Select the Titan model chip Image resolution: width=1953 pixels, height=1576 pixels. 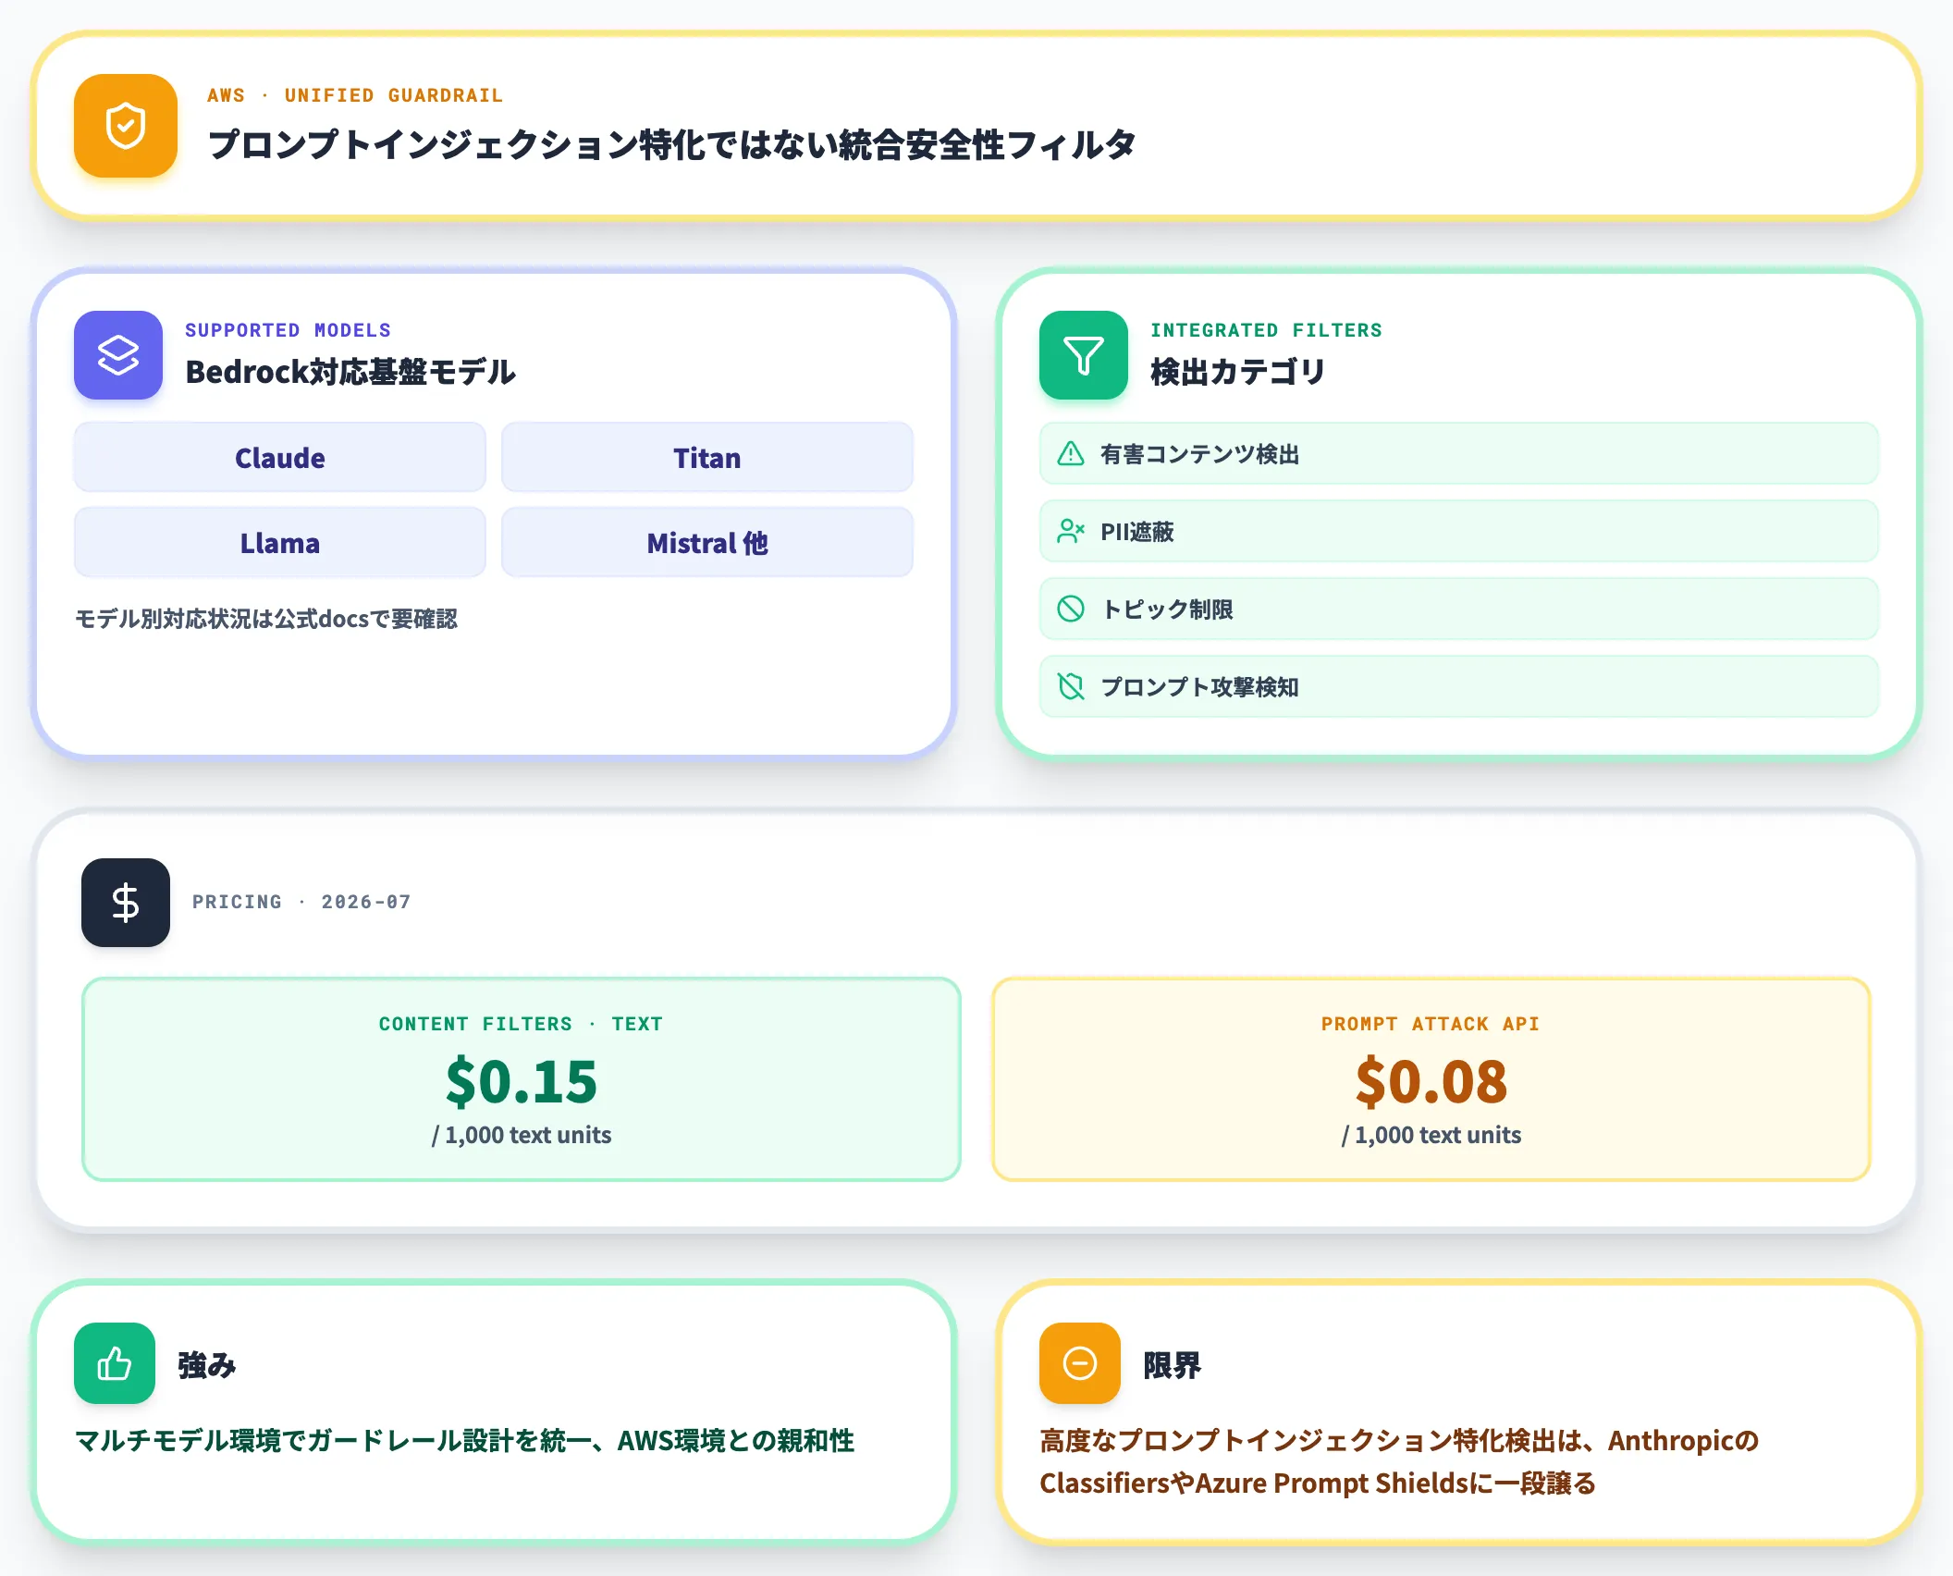point(707,458)
